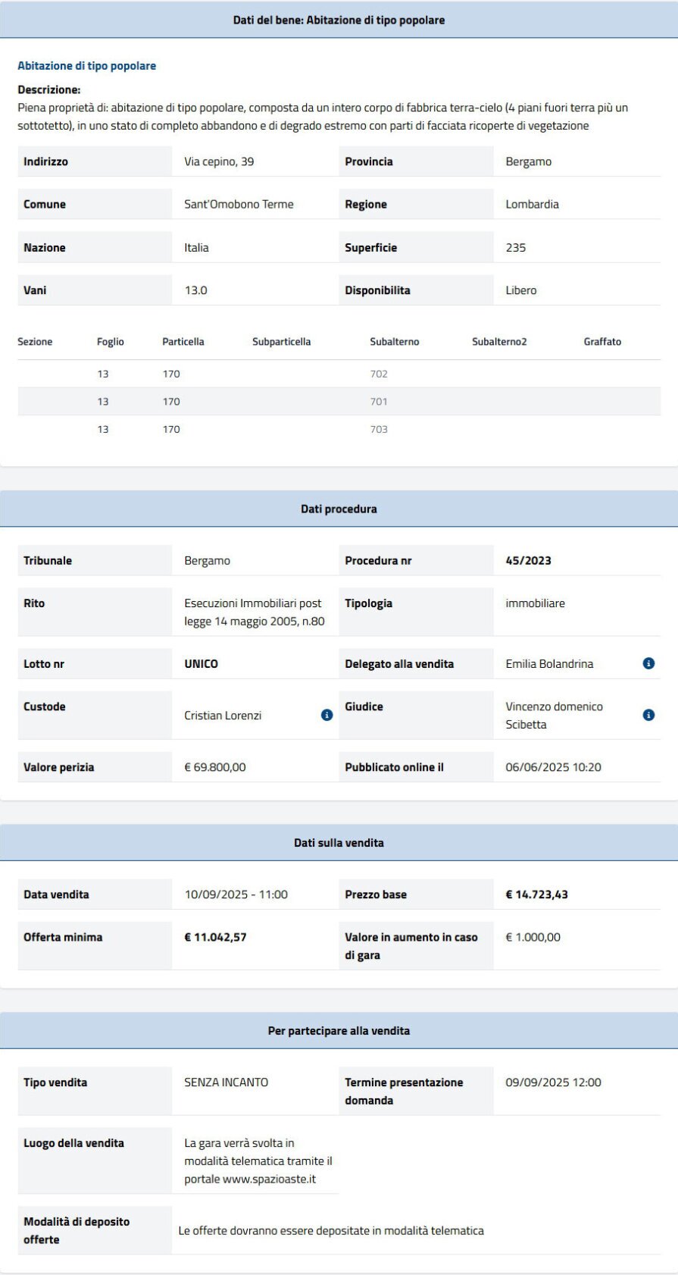This screenshot has width=678, height=1275.
Task: Select superficie value 235
Action: 515,247
